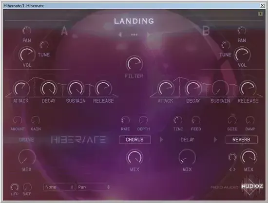Click layer B Release knob

(248, 89)
